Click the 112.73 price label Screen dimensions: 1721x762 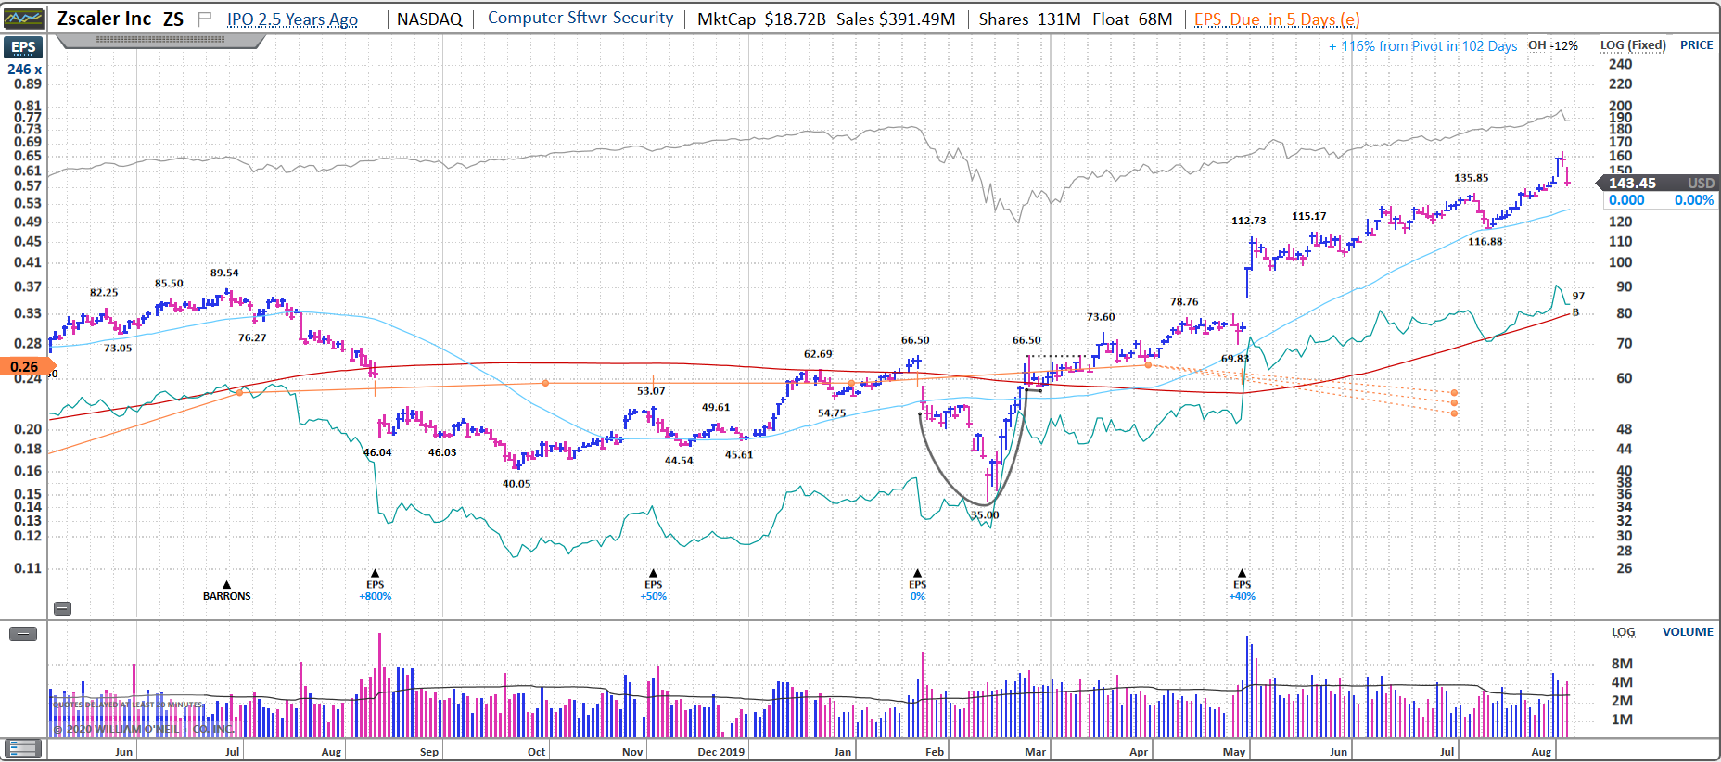pos(1249,221)
